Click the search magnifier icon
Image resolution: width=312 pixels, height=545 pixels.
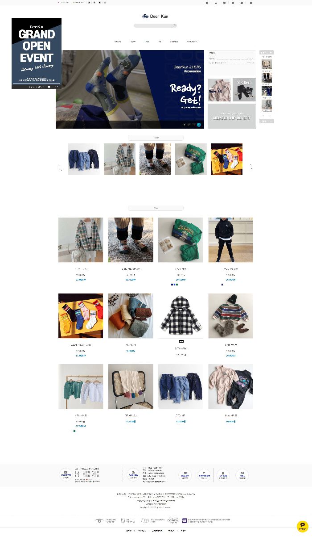[175, 25]
